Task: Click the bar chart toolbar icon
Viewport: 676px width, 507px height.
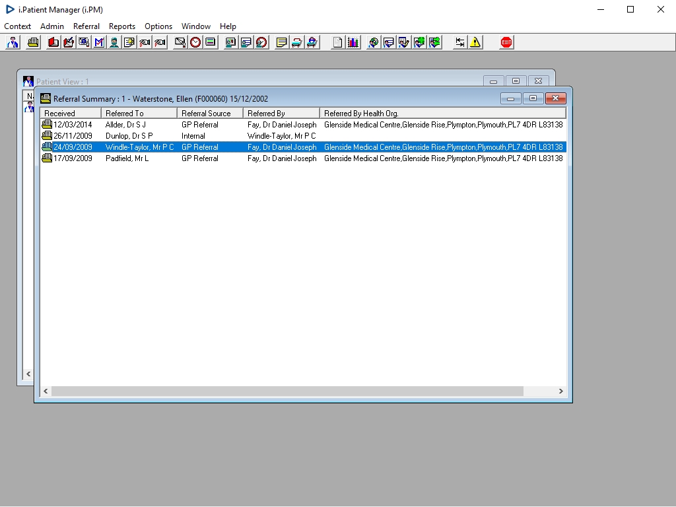Action: pyautogui.click(x=353, y=42)
